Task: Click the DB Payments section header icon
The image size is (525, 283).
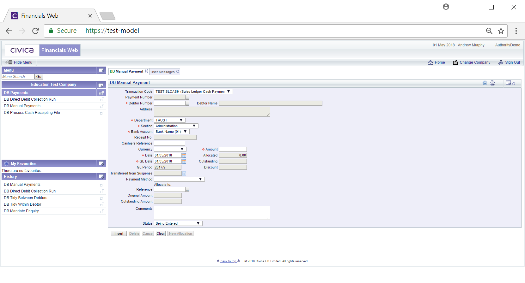Action: tap(101, 93)
